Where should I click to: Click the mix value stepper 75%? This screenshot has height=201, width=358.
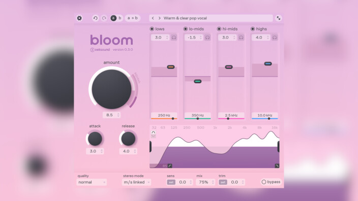205,182
